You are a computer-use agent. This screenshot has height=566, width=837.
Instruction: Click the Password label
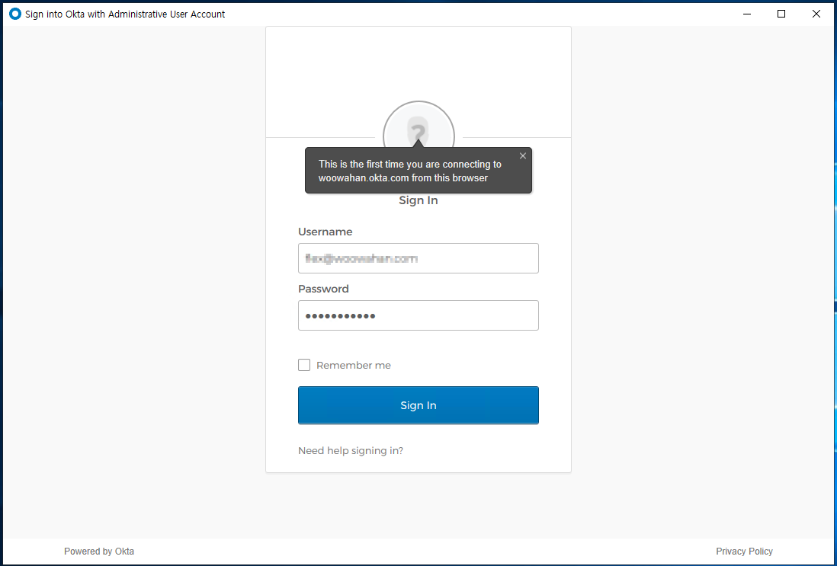pyautogui.click(x=323, y=289)
